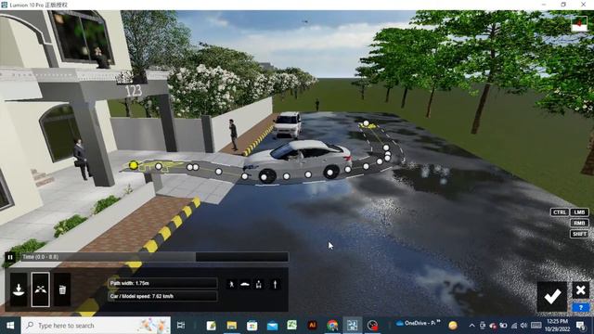
Task: Click the network signal tray icon
Action: click(514, 326)
